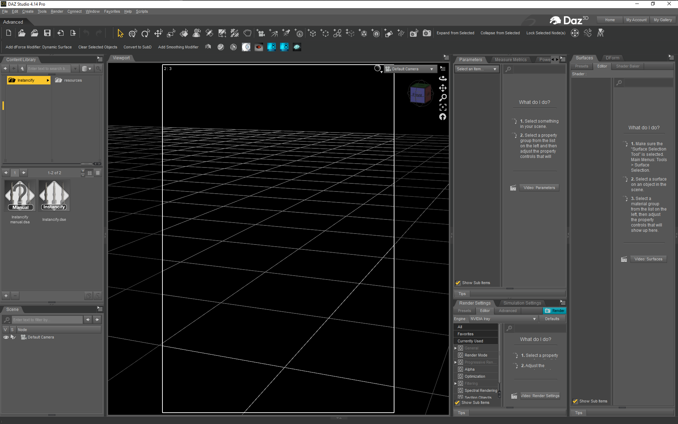Uncheck Show Sub Items in Parameters pane
The width and height of the screenshot is (678, 424).
click(458, 283)
